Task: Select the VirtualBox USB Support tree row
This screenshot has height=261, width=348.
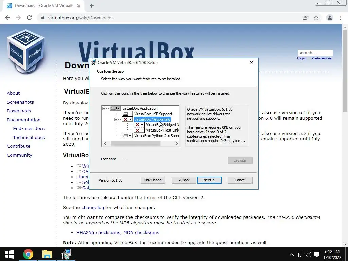Action: tap(153, 114)
